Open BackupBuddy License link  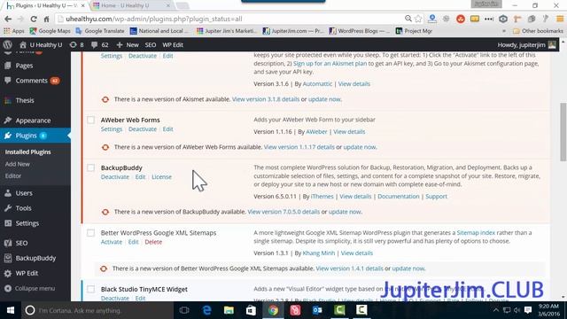click(161, 177)
